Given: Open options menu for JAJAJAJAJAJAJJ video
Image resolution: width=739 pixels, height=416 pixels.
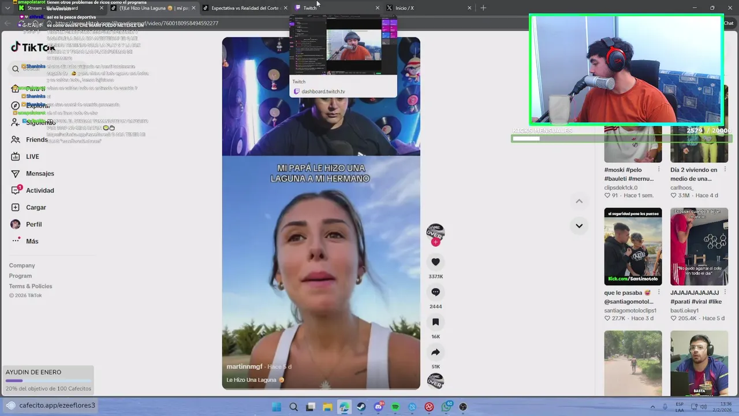Looking at the screenshot, I should [725, 292].
